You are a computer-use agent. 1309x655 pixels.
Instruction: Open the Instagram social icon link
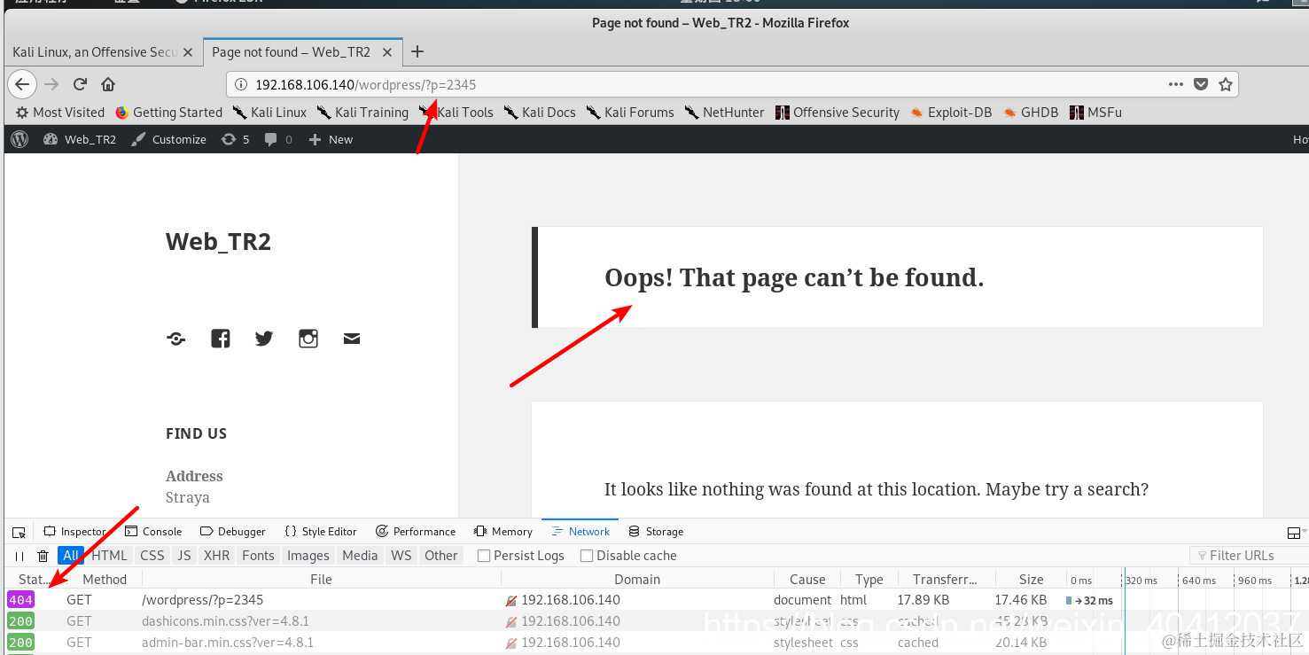click(308, 339)
